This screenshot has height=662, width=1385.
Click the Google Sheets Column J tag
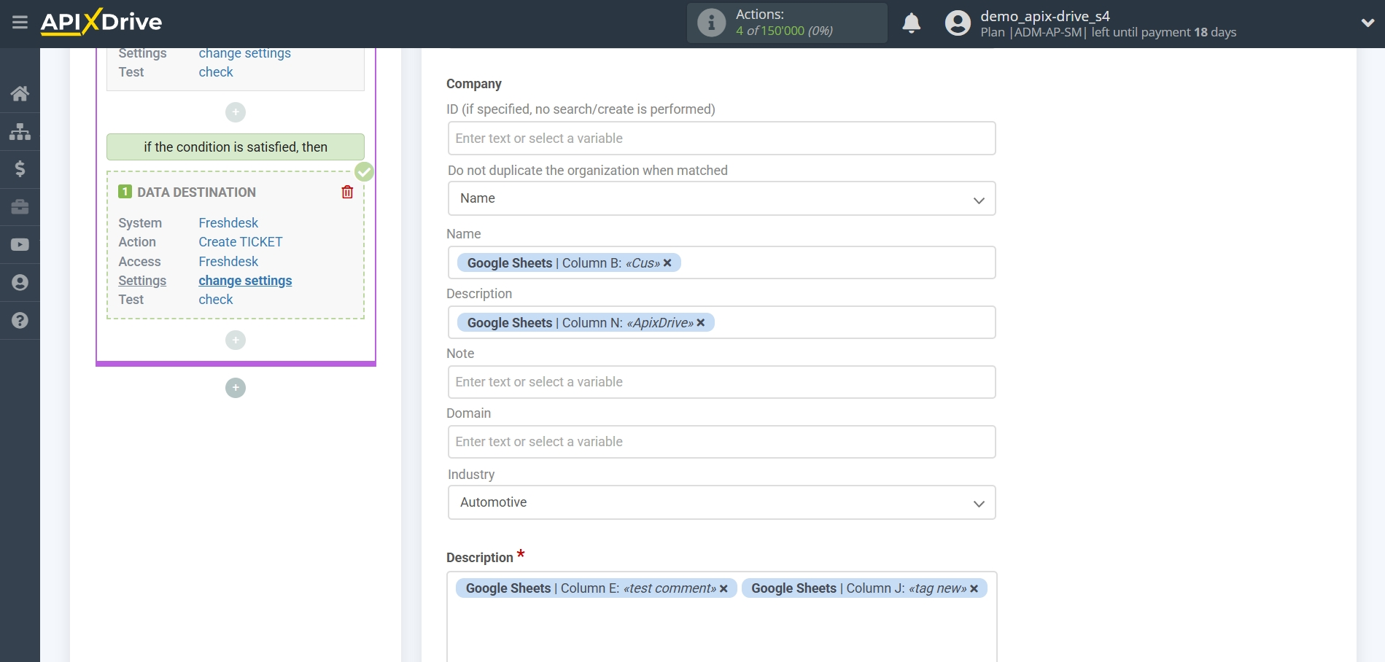(x=864, y=589)
